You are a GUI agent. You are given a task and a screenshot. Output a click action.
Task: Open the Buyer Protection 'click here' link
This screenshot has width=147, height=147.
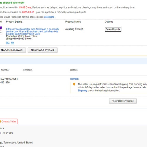click(x=50, y=17)
